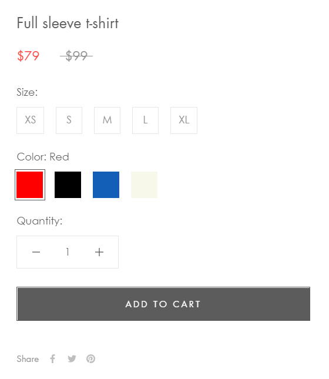The image size is (329, 379).
Task: Add the t-shirt to cart
Action: [x=163, y=304]
